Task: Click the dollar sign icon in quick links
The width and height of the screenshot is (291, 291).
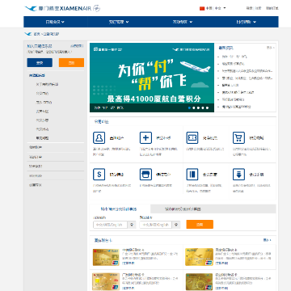Action: point(99,175)
